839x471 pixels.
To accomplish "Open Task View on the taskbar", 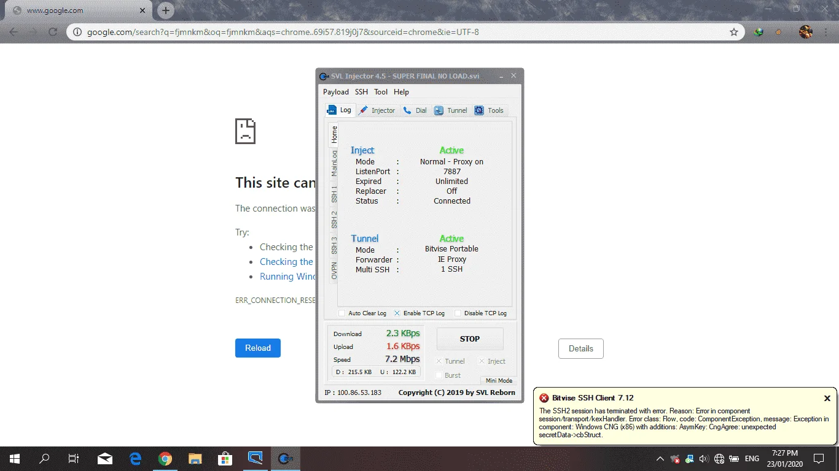I will pos(74,458).
